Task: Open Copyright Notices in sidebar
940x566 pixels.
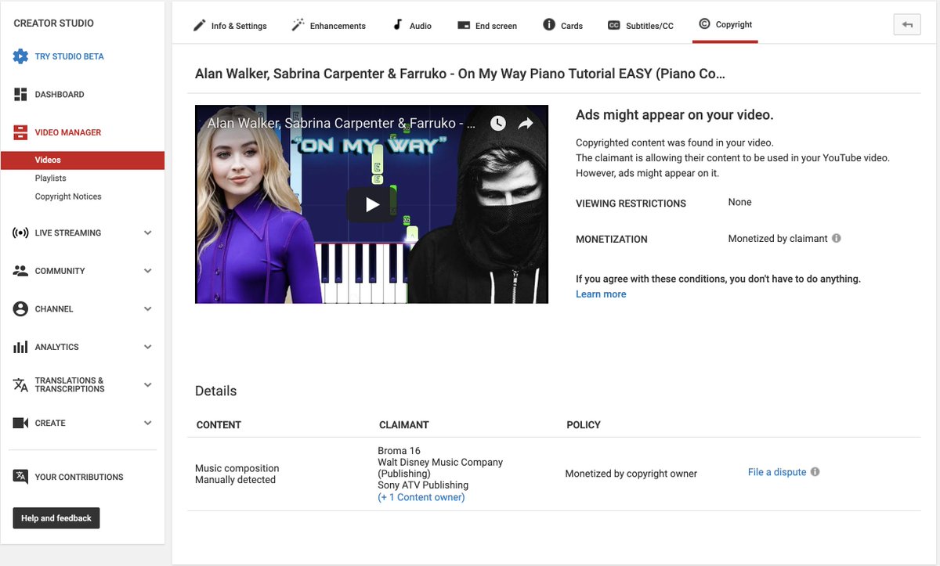Action: 68,196
